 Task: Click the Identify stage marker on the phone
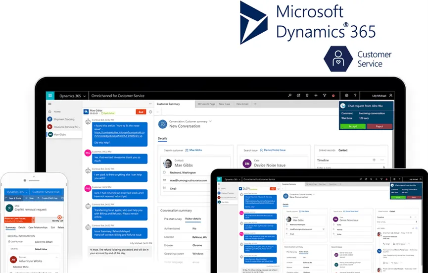click(59, 218)
